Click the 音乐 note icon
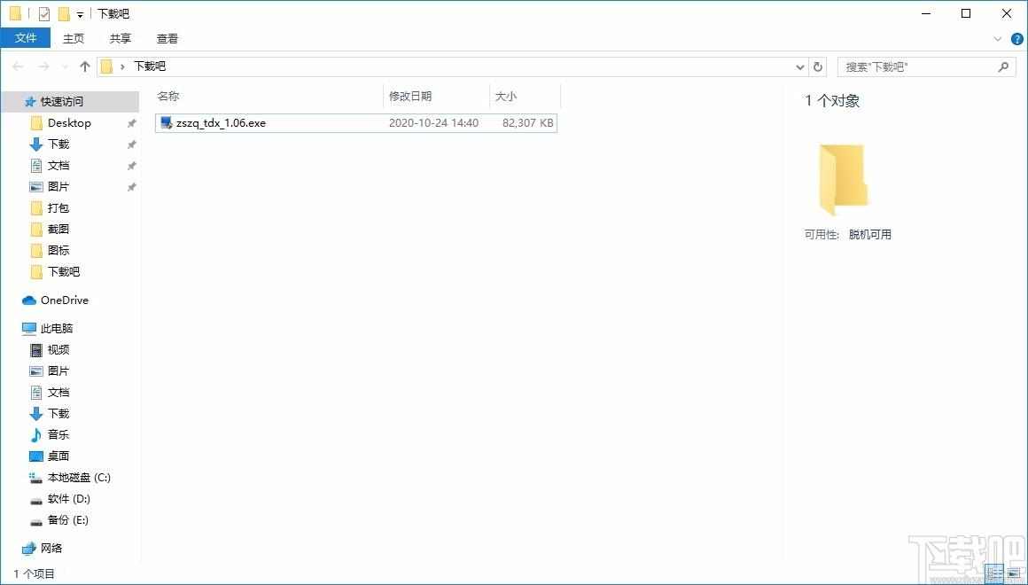1028x585 pixels. coord(36,435)
